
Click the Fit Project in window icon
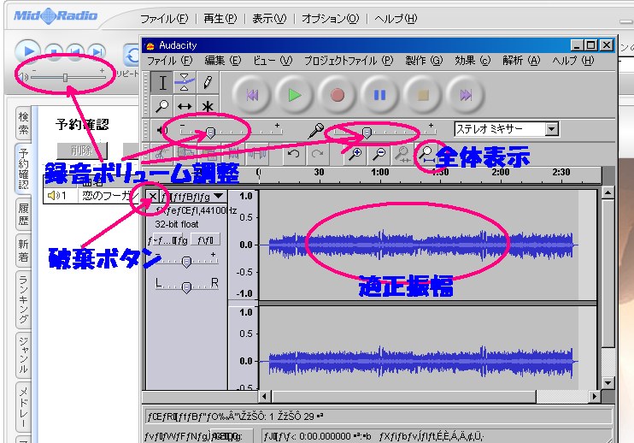[426, 154]
